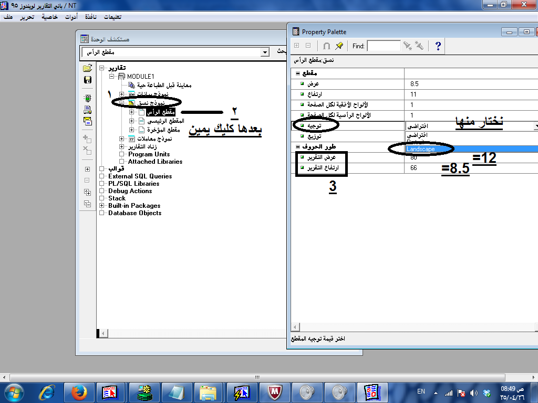Select Landscape from the orientation list
538x403 pixels.
click(x=421, y=149)
